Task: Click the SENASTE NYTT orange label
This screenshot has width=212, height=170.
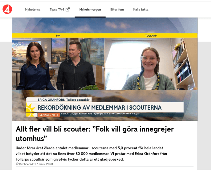Action: tap(49, 115)
